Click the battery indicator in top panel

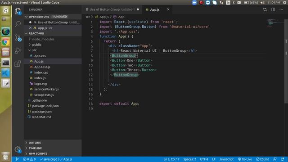pos(251,3)
